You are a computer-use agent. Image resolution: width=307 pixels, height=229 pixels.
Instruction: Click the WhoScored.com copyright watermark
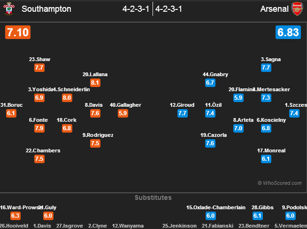click(x=280, y=183)
